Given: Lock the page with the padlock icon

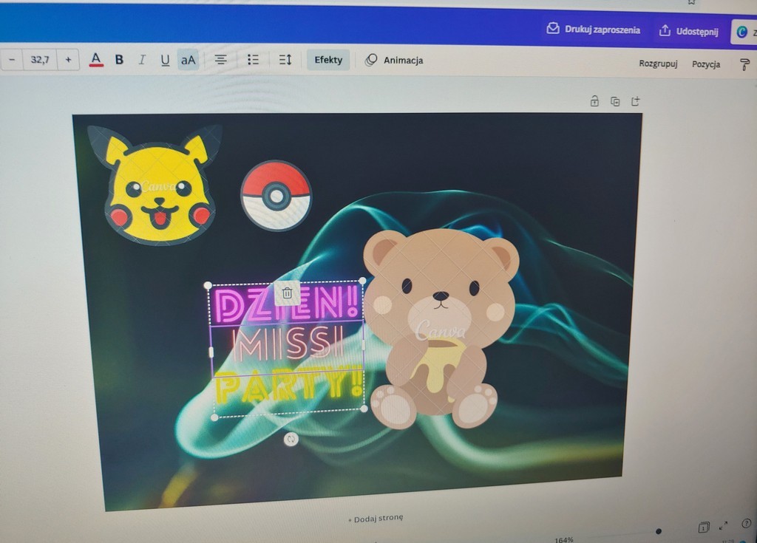Looking at the screenshot, I should 594,101.
